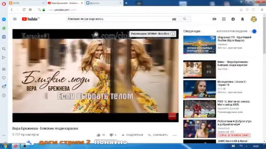Open YouTube hamburger guide menu
Viewport: 266px width, 149px height.
click(x=15, y=19)
